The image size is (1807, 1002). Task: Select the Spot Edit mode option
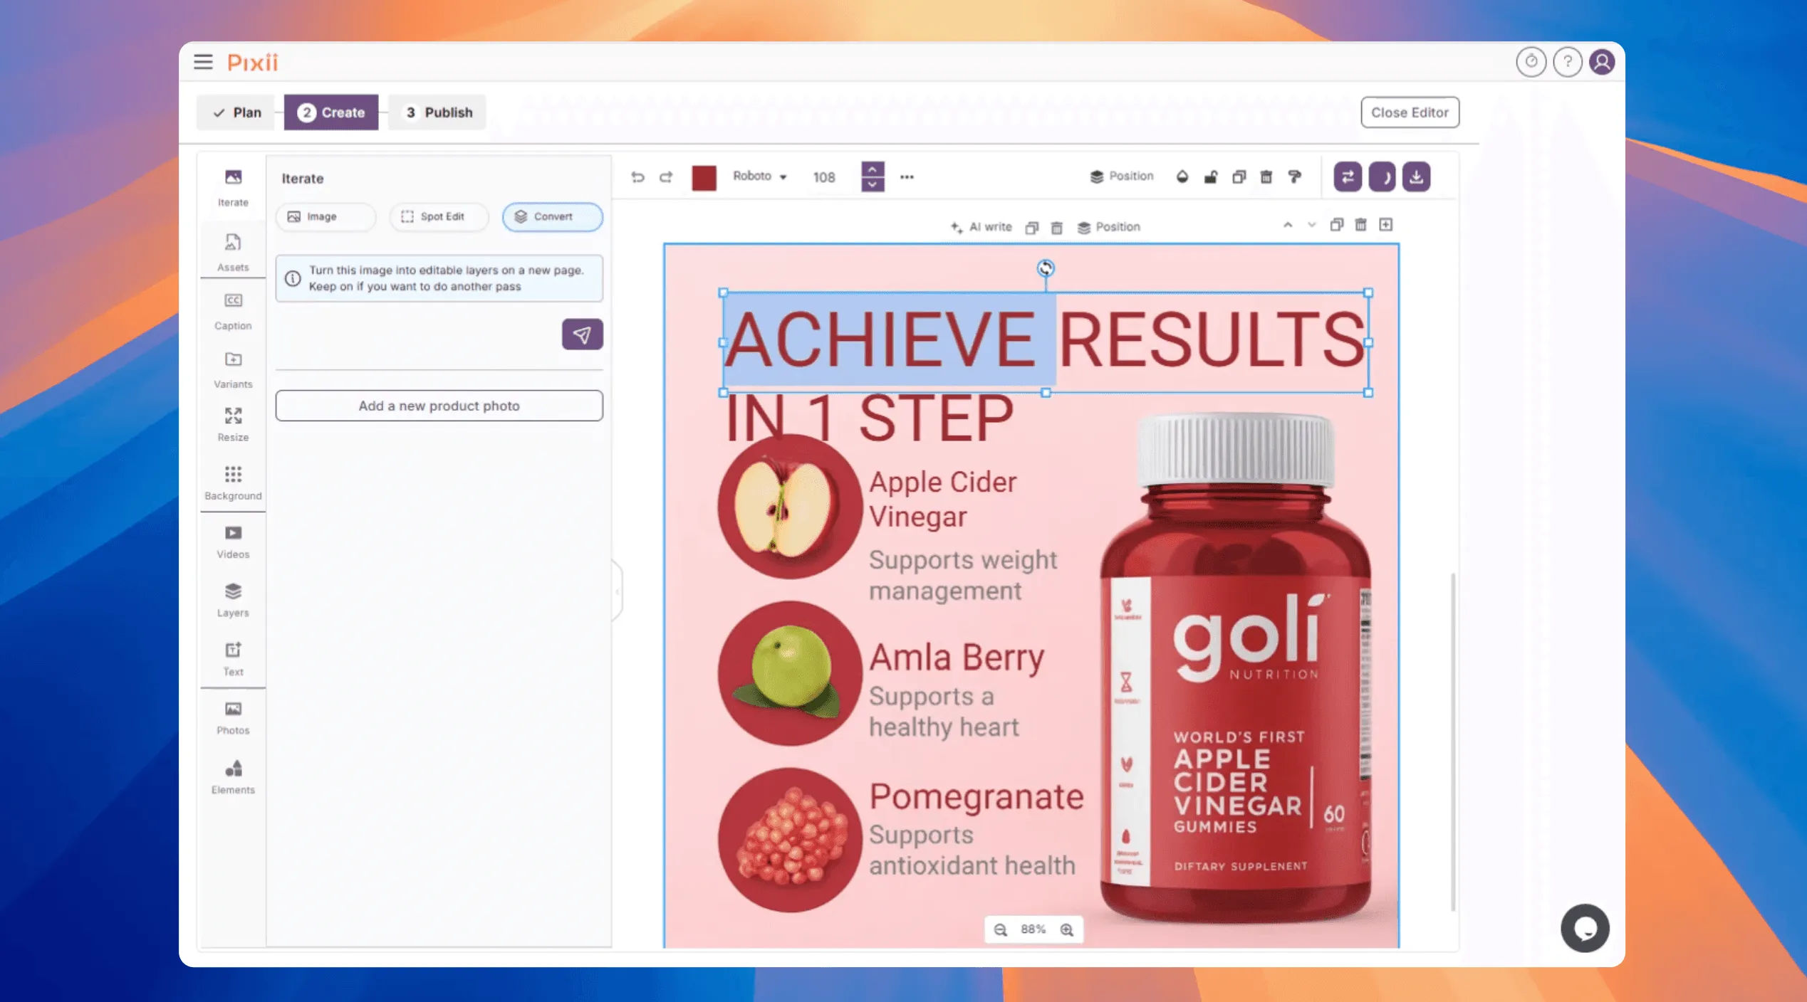(439, 216)
